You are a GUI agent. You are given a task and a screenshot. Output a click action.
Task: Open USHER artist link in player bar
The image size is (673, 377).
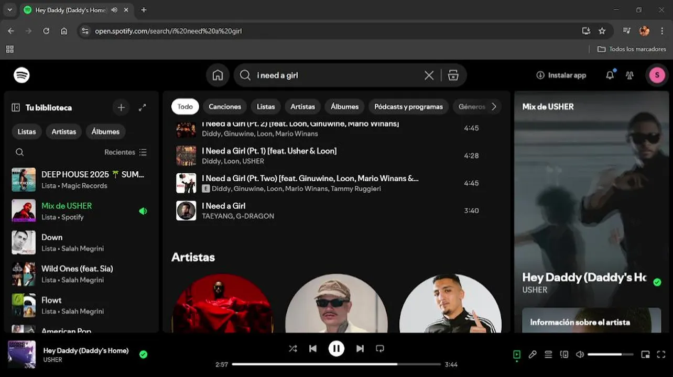point(53,360)
